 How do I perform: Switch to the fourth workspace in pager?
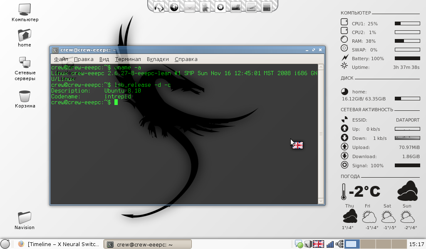tap(399, 244)
